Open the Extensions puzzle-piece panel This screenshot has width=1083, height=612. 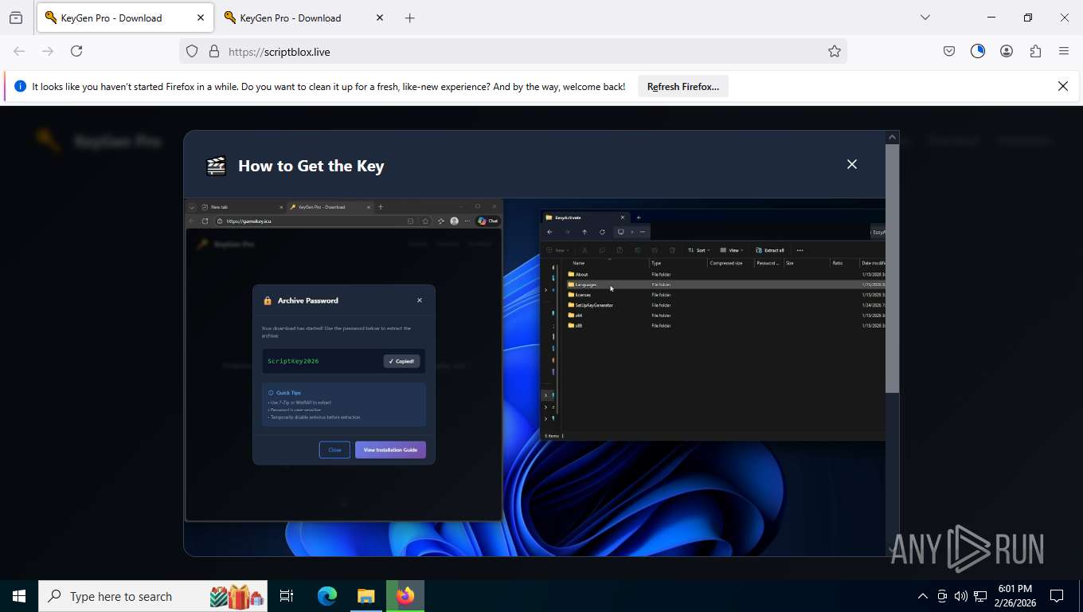[1035, 51]
